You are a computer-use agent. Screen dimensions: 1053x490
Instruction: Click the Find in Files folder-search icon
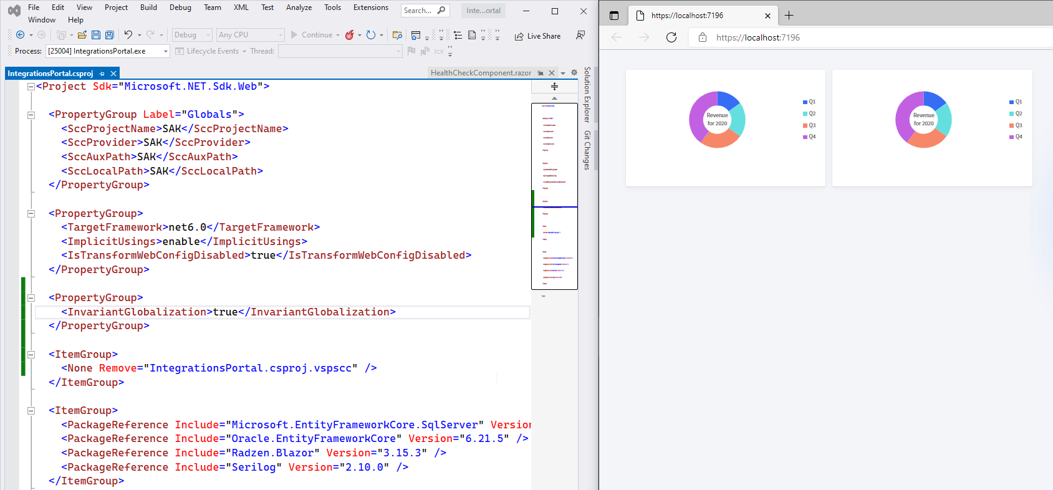click(397, 35)
